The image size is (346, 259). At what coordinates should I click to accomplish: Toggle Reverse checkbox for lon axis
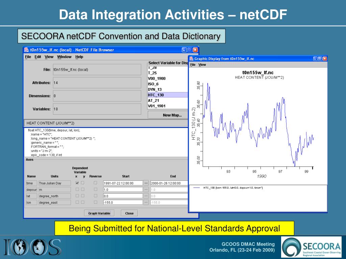96,202
